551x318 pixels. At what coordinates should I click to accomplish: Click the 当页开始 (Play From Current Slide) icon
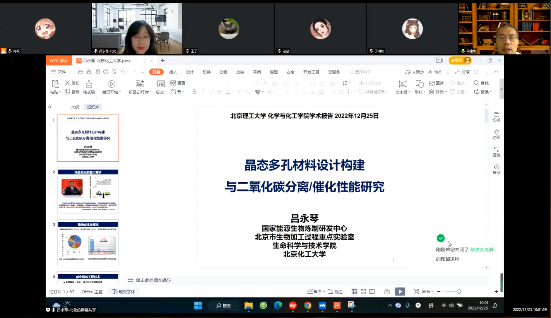111,87
